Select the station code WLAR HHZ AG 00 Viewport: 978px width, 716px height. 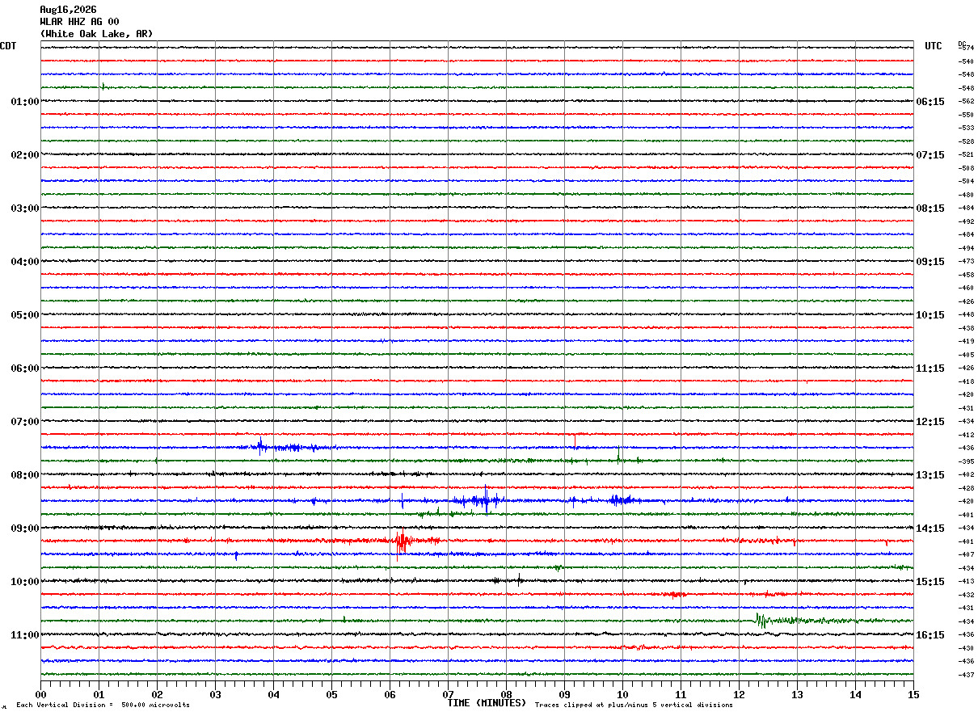click(x=79, y=22)
